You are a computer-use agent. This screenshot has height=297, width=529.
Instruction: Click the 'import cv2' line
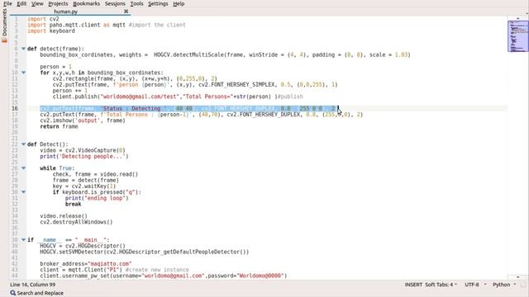(x=43, y=19)
